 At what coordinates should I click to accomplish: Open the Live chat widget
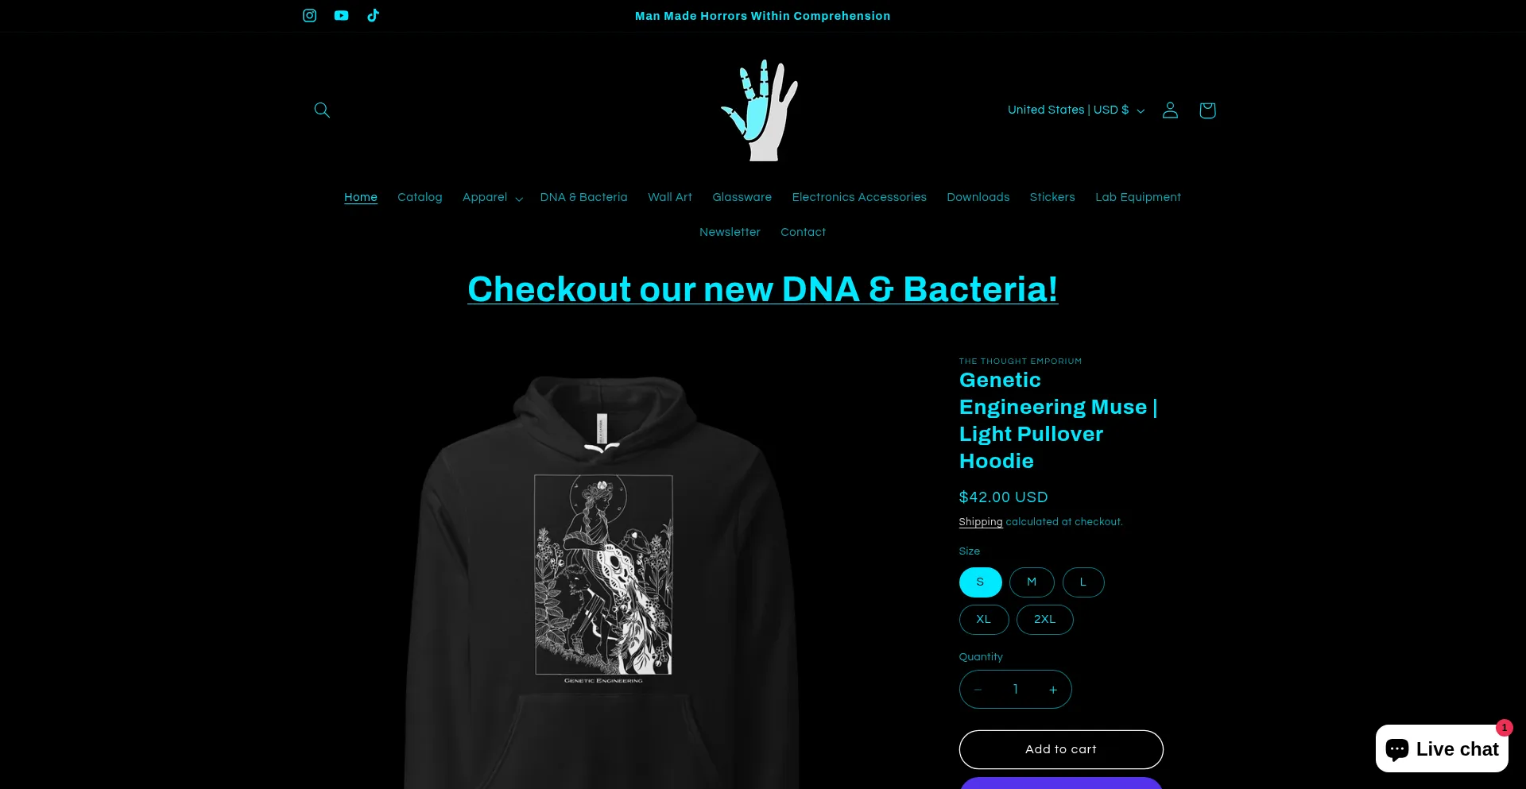[x=1442, y=748]
